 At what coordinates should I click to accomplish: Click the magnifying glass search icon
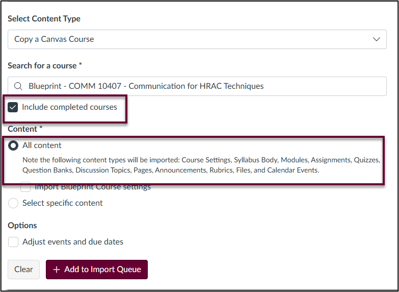(18, 86)
